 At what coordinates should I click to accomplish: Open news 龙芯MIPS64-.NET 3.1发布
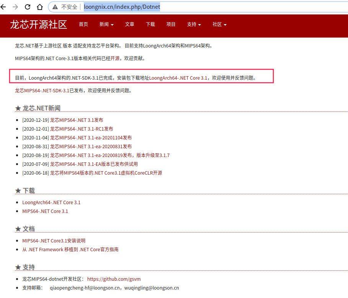tap(77, 120)
